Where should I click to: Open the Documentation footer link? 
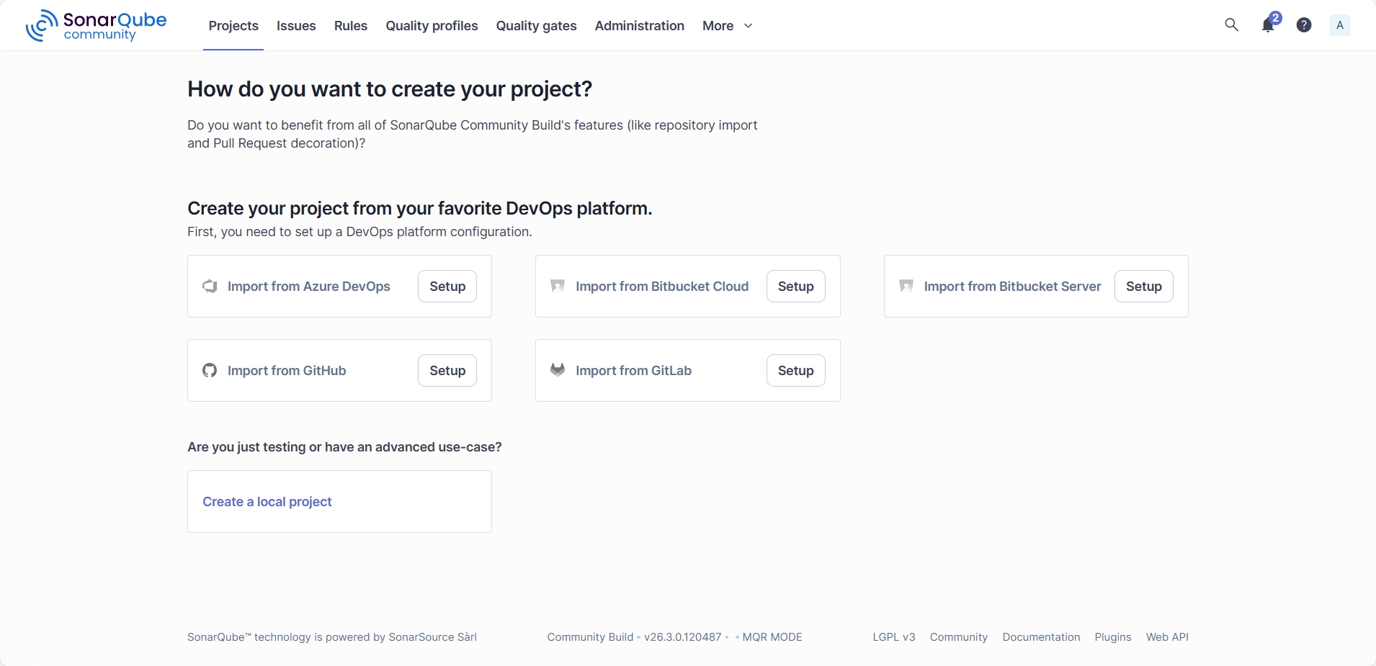coord(1041,637)
